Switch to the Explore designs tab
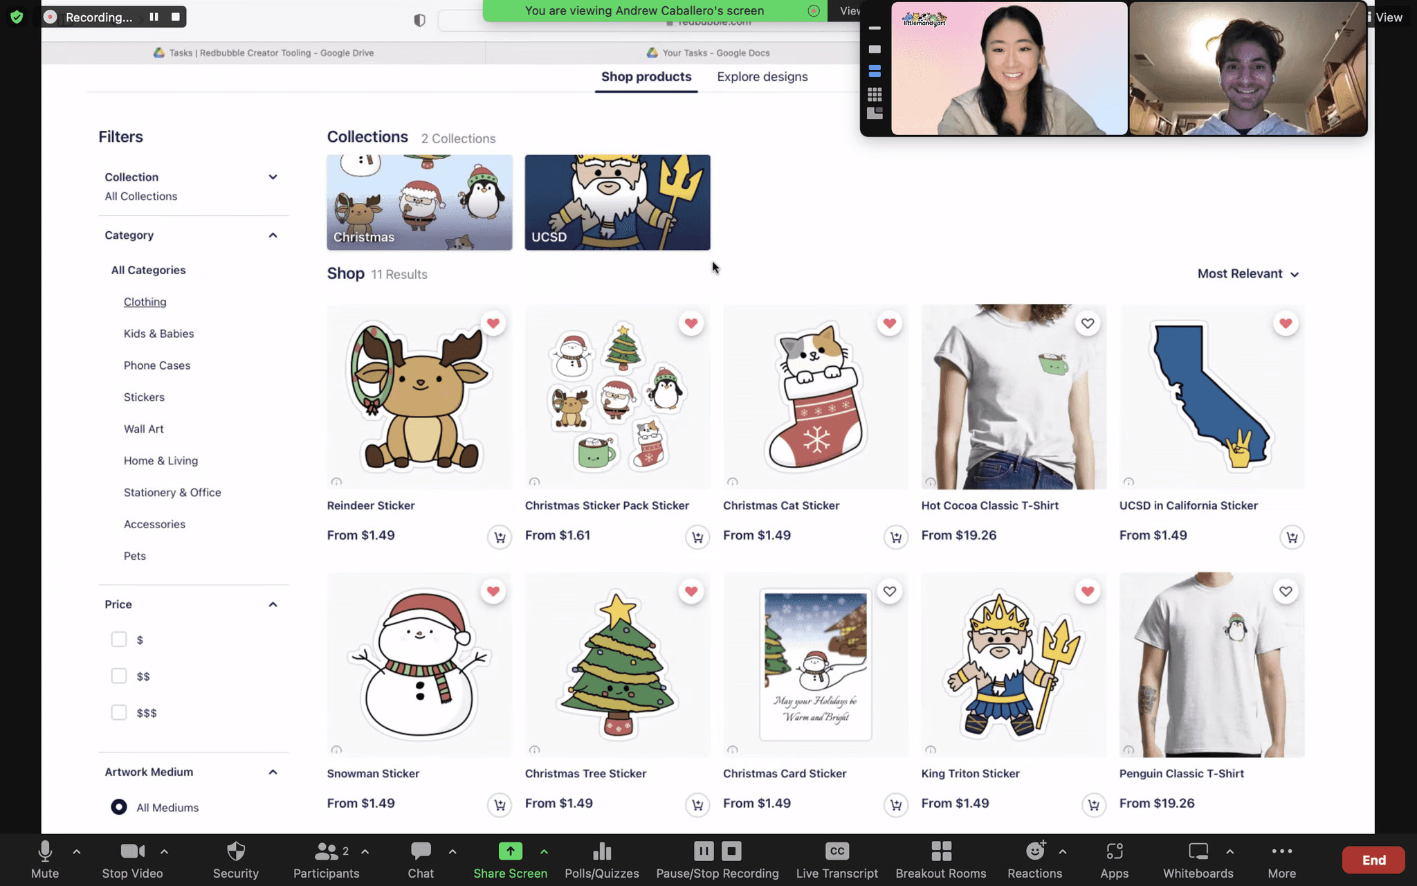The height and width of the screenshot is (886, 1417). (762, 77)
